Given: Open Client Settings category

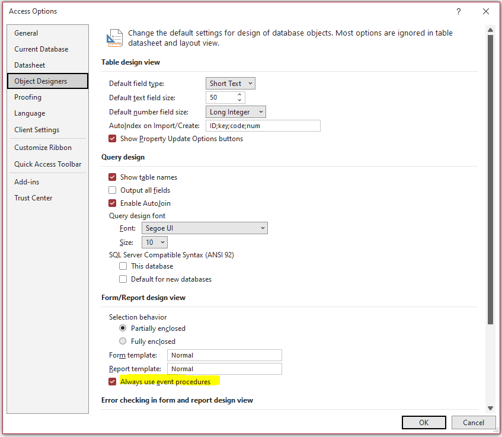Looking at the screenshot, I should pos(47,130).
